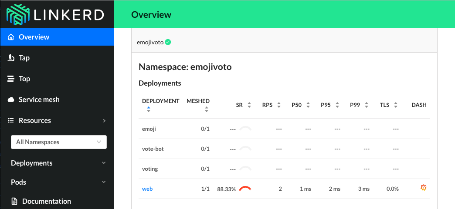
Task: Expand the Resources menu chevron
Action: click(104, 120)
